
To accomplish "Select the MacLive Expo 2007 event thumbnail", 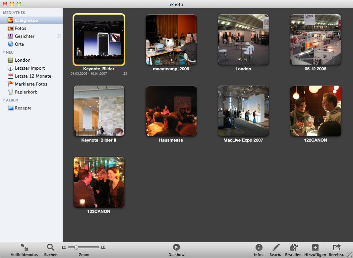I will 243,111.
